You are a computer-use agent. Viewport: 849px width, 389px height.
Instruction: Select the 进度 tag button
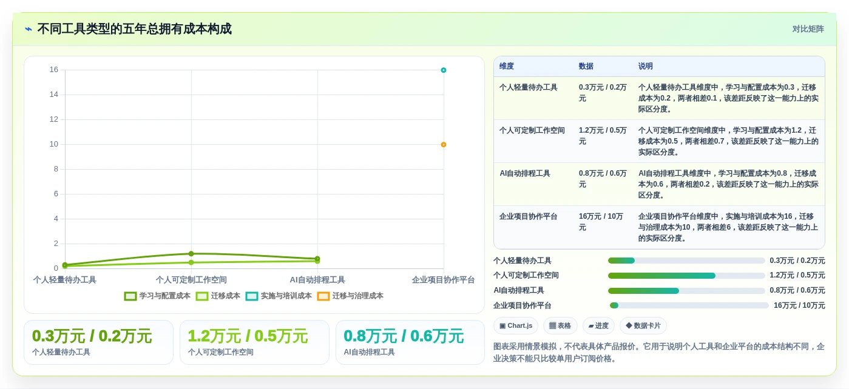click(x=598, y=326)
